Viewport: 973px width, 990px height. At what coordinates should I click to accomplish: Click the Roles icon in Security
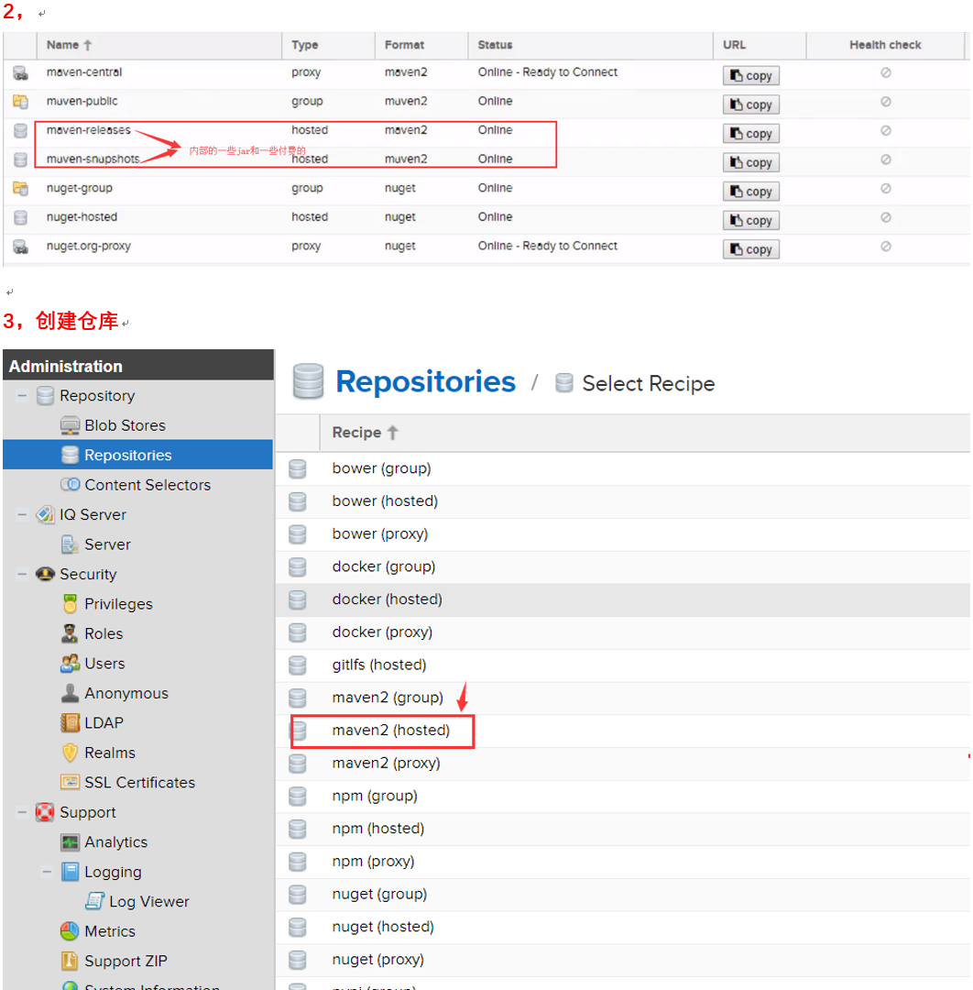tap(70, 633)
